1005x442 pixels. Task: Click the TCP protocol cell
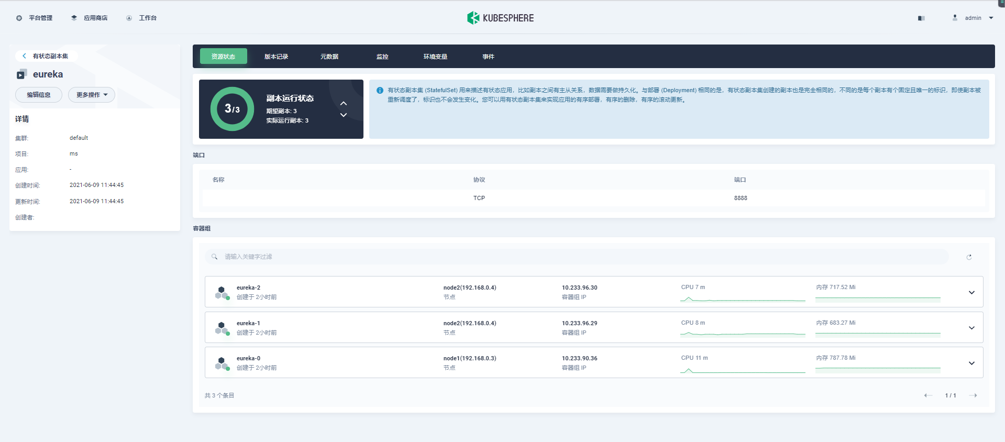[x=479, y=198]
